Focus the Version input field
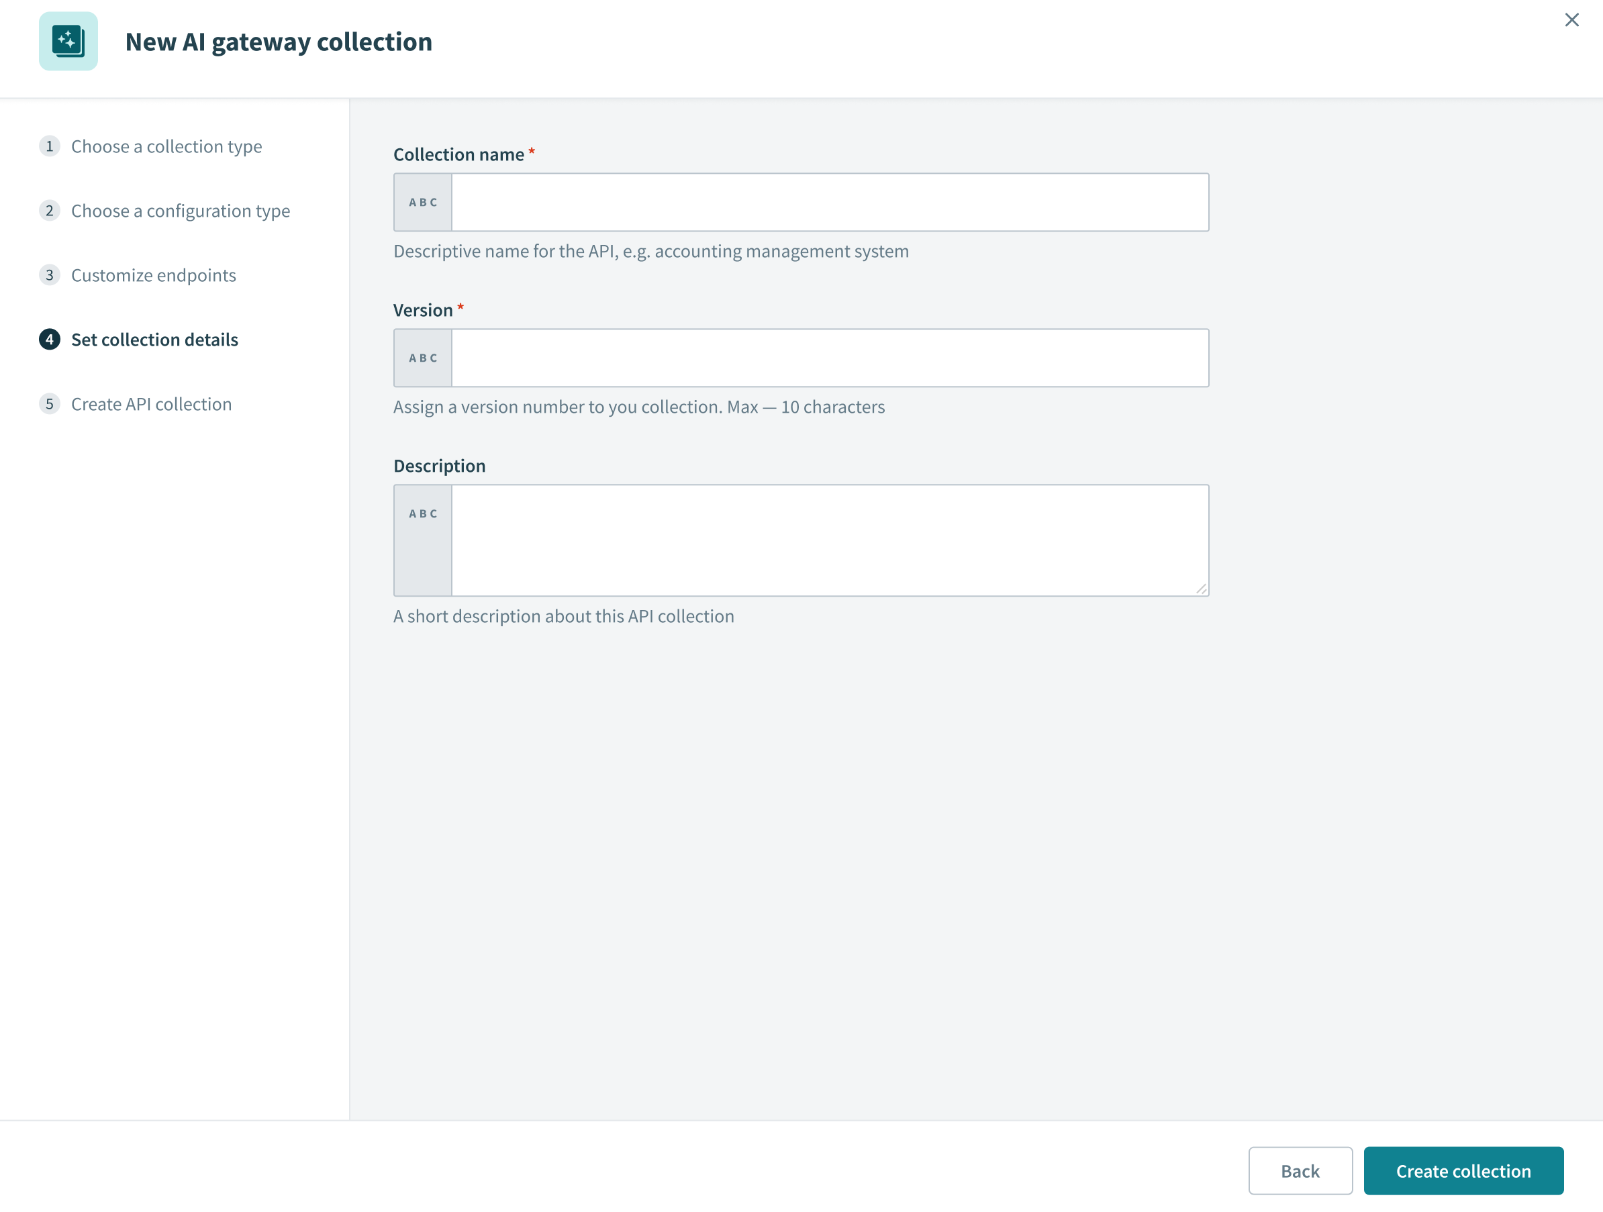Image resolution: width=1603 pixels, height=1212 pixels. [x=830, y=358]
